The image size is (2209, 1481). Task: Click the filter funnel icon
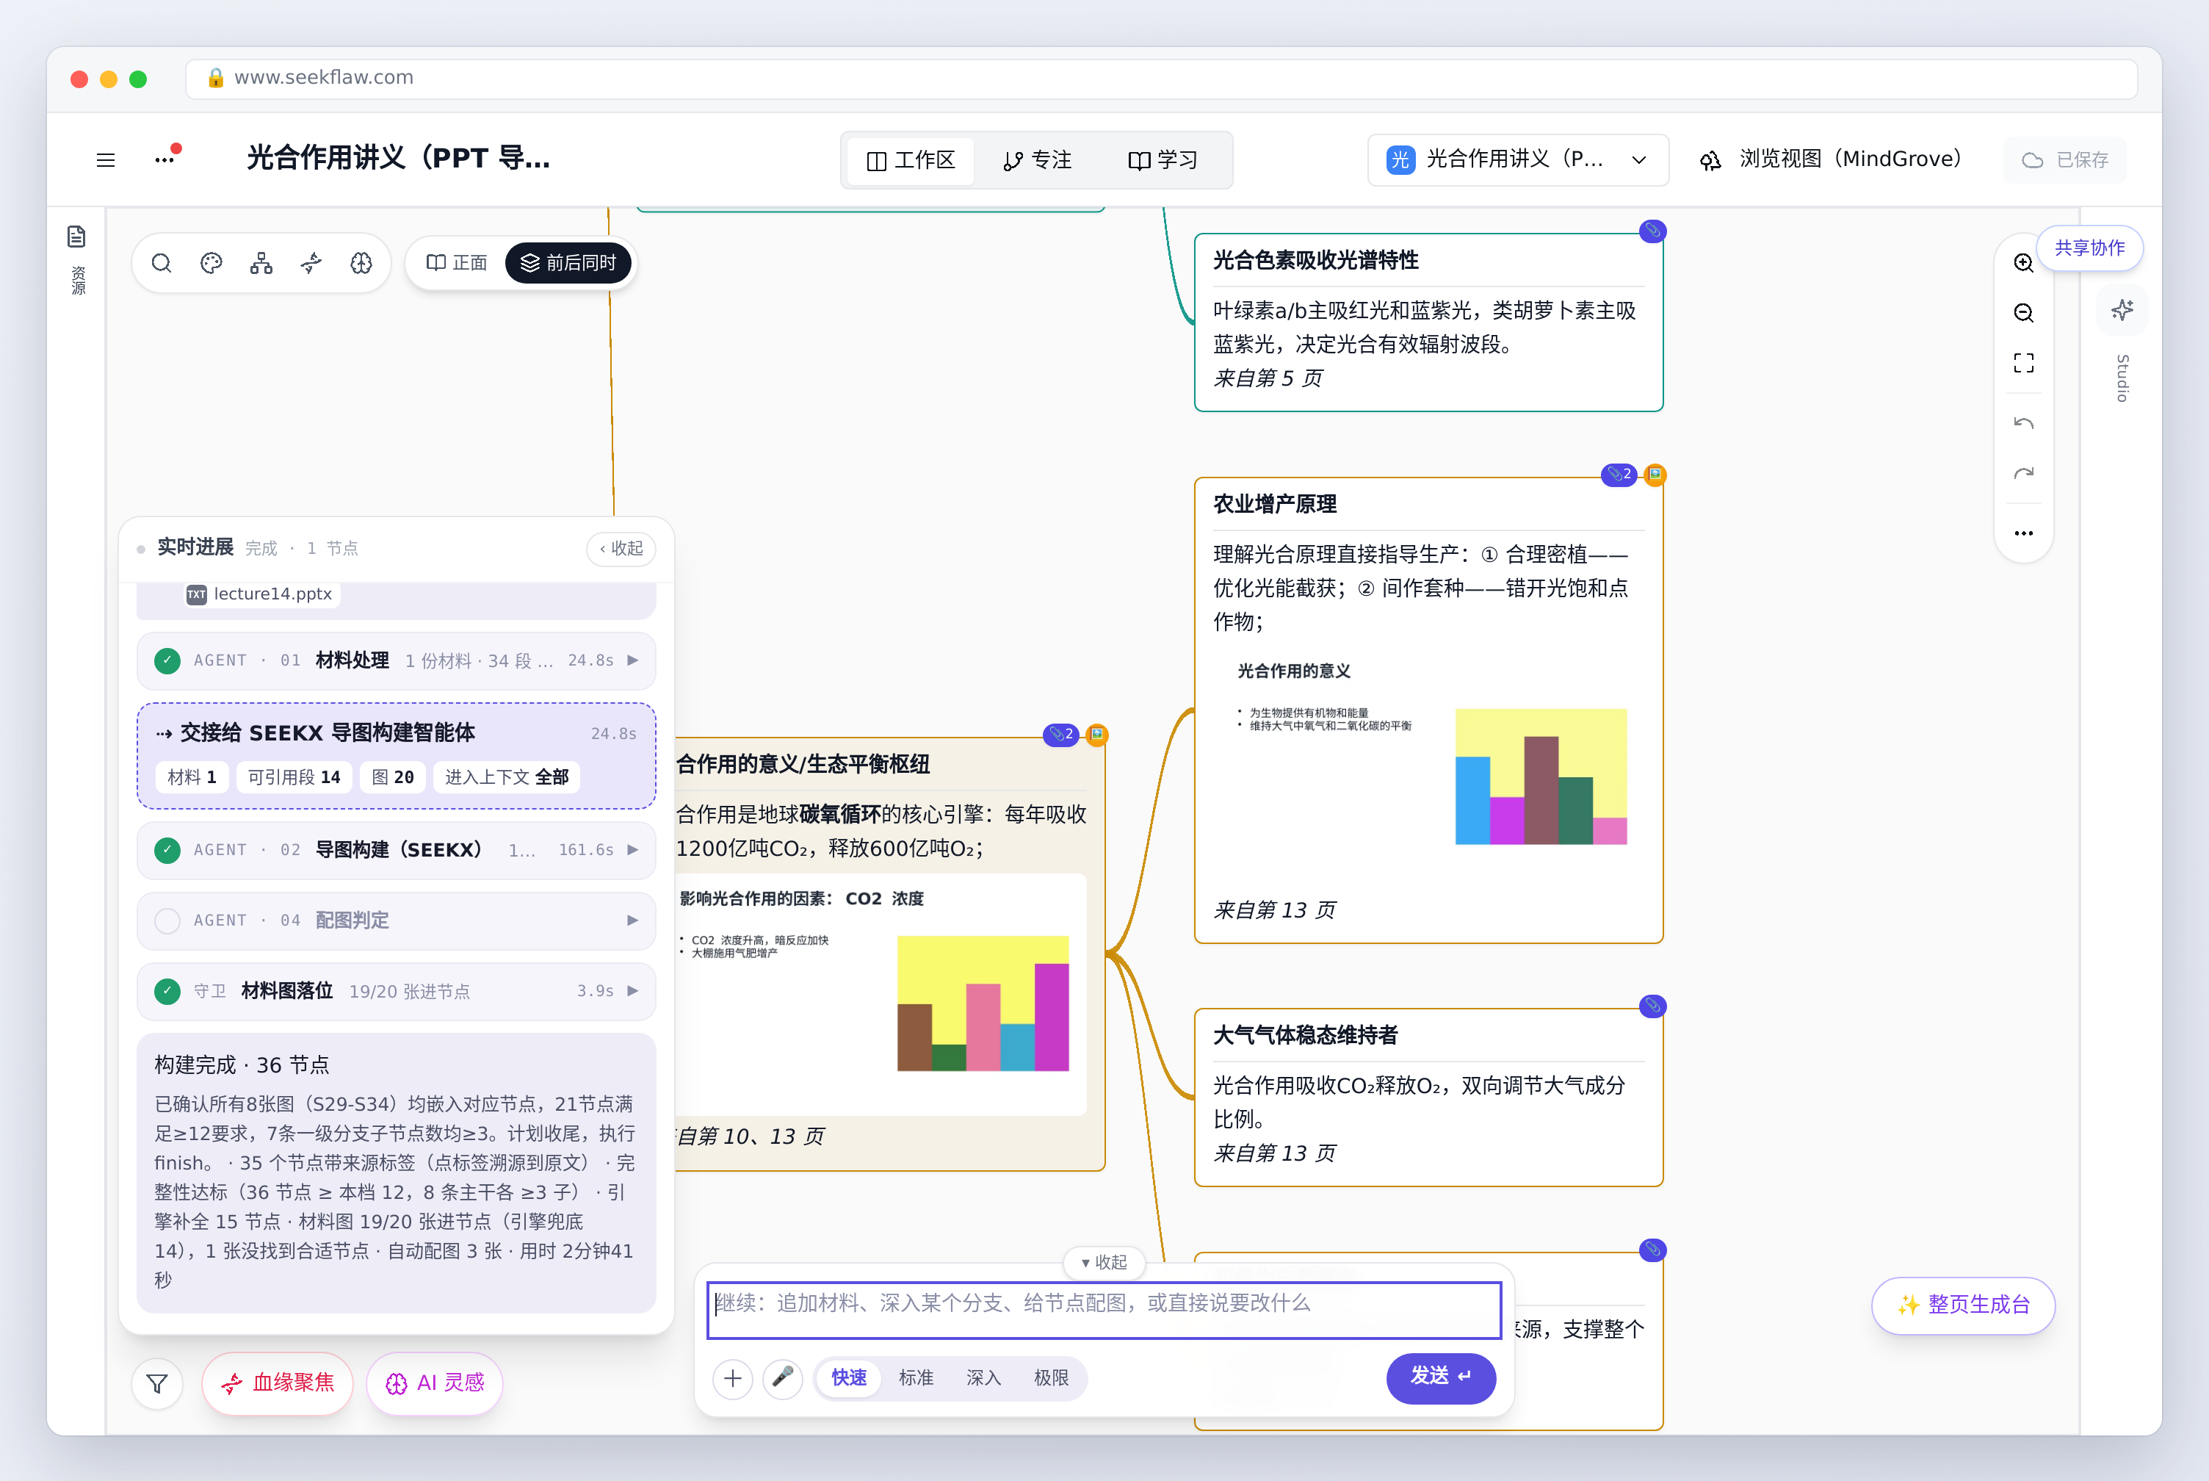click(x=158, y=1384)
